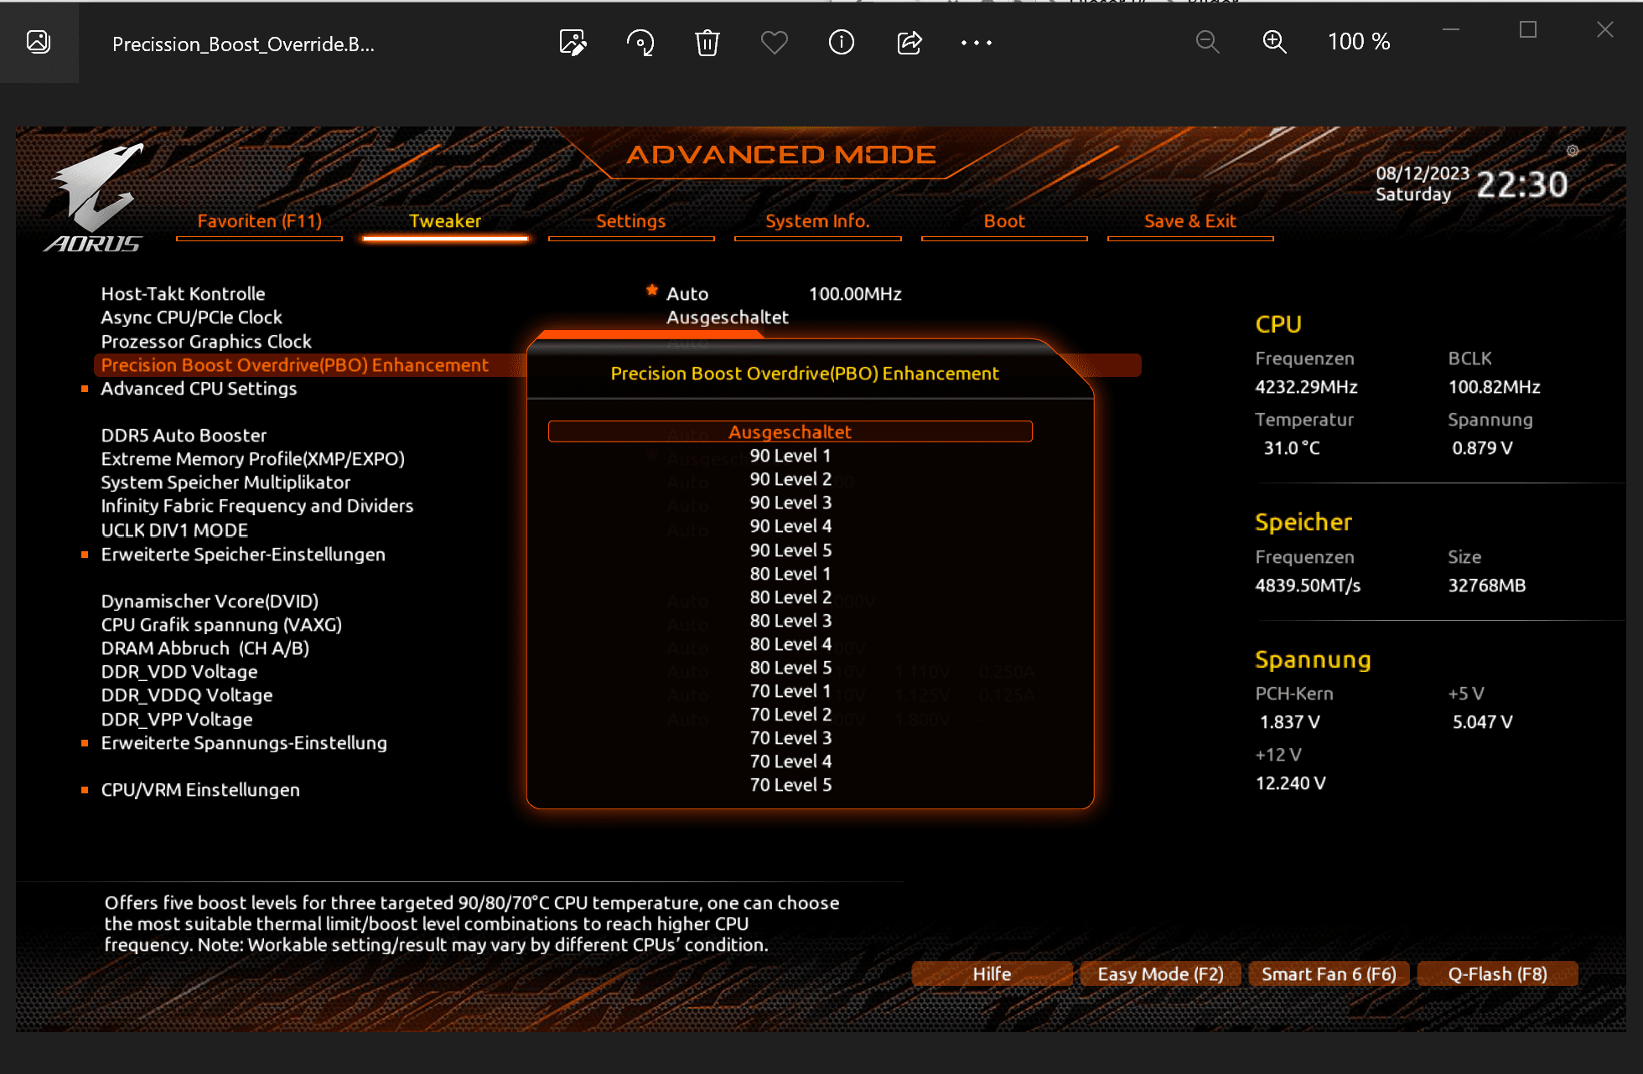1643x1074 pixels.
Task: Select DDR_VDD Voltage setting
Action: (x=179, y=672)
